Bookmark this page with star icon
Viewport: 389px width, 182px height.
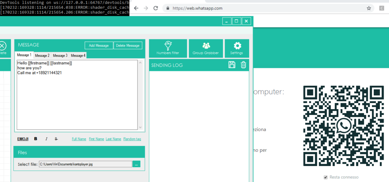click(368, 8)
